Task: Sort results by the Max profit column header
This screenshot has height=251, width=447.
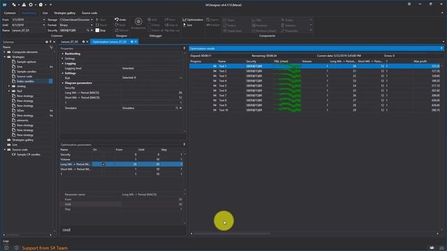Action: click(x=420, y=61)
